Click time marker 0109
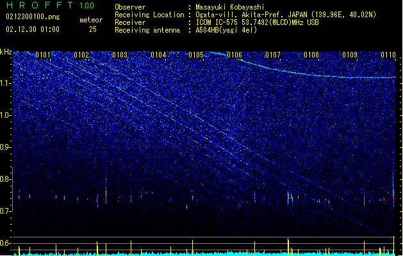Viewport: 403px width, 256px height. (x=350, y=55)
